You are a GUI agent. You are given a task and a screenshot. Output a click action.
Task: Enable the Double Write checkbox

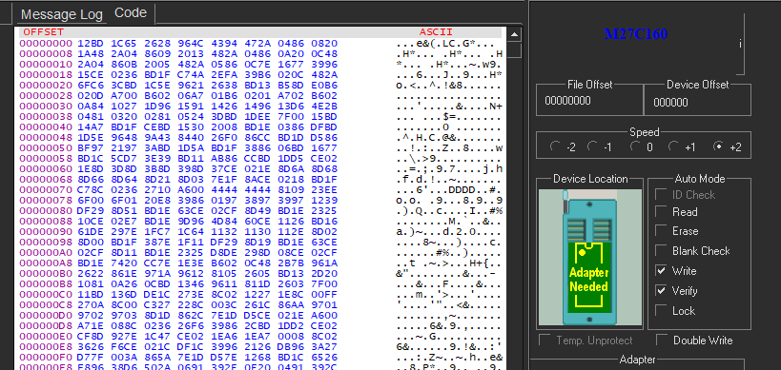pos(662,341)
